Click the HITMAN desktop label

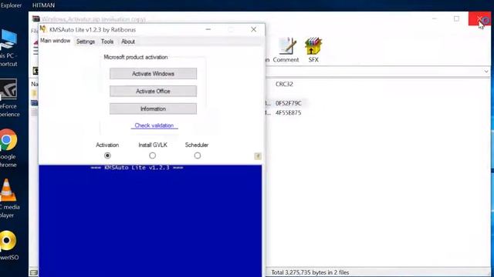coord(43,5)
